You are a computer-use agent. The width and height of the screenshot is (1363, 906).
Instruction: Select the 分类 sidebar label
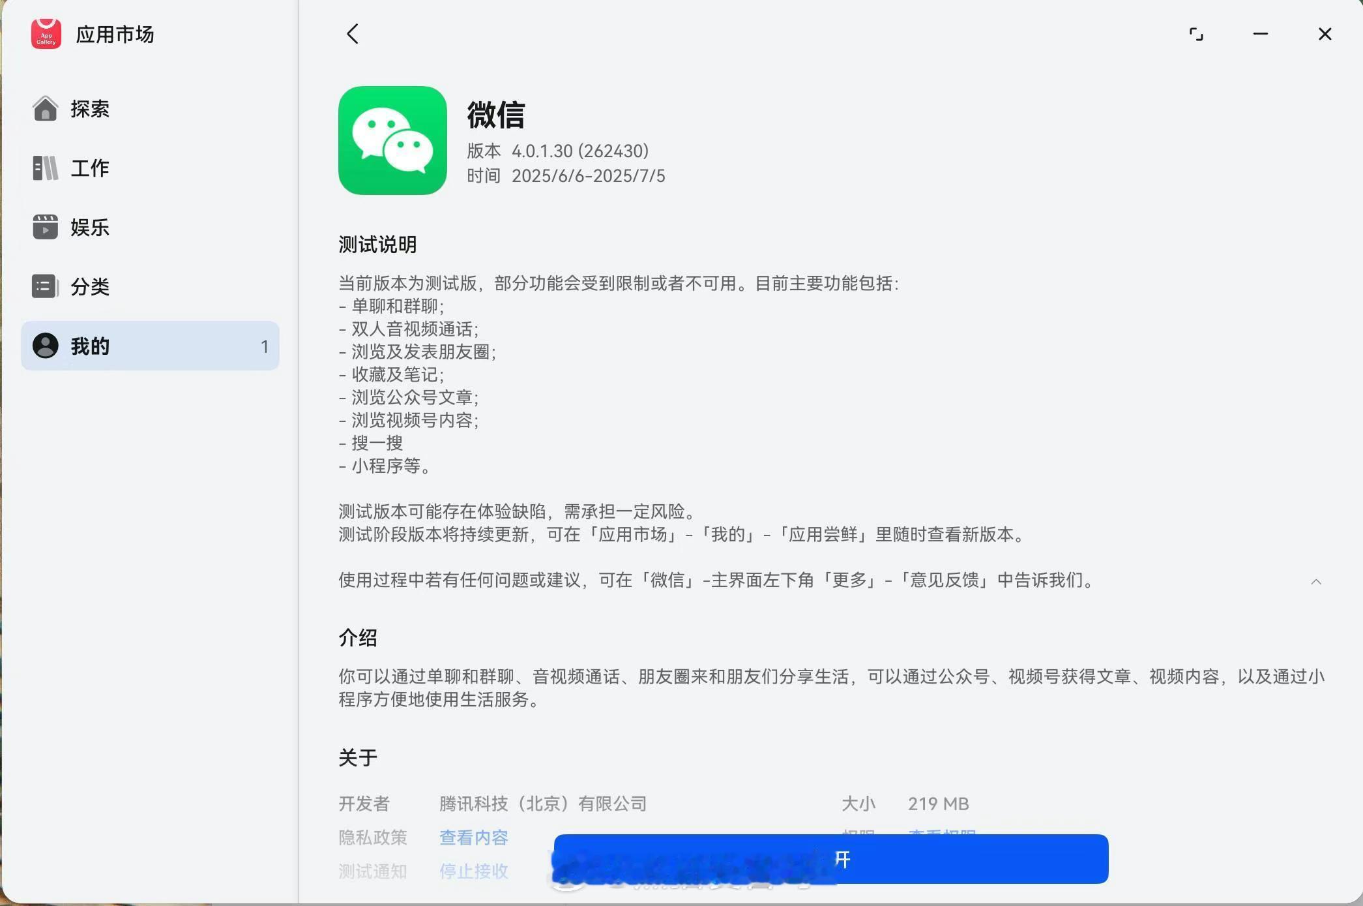90,286
